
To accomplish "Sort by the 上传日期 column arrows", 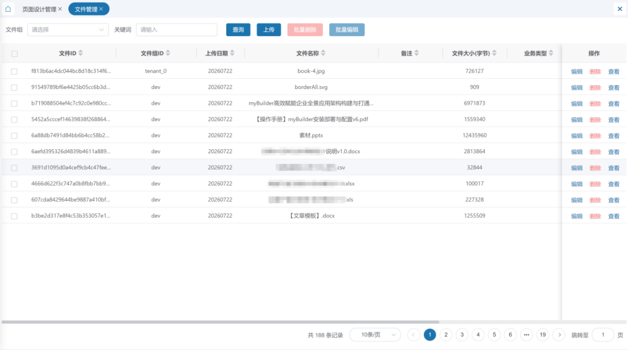I will 232,53.
